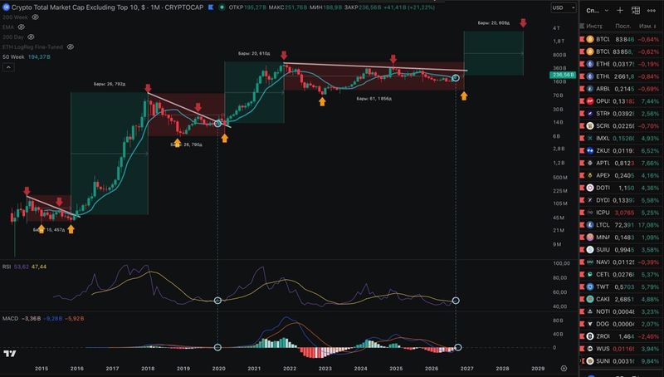
Task: Select the 50 Week indicator label
Action: 13,56
